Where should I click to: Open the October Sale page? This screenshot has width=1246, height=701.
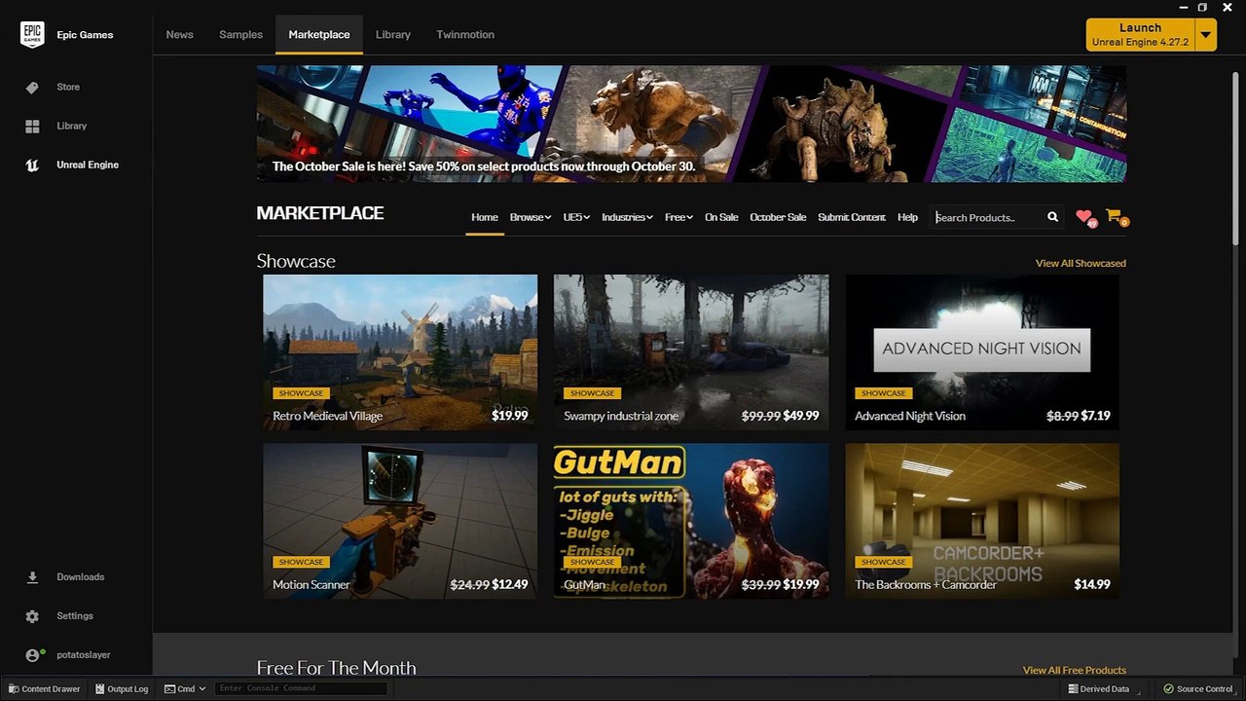[778, 217]
